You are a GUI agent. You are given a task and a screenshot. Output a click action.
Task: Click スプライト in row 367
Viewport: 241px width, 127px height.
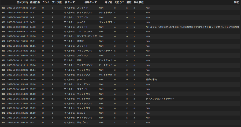[83, 89]
